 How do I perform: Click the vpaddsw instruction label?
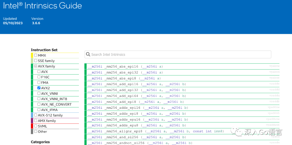tap(274, 107)
